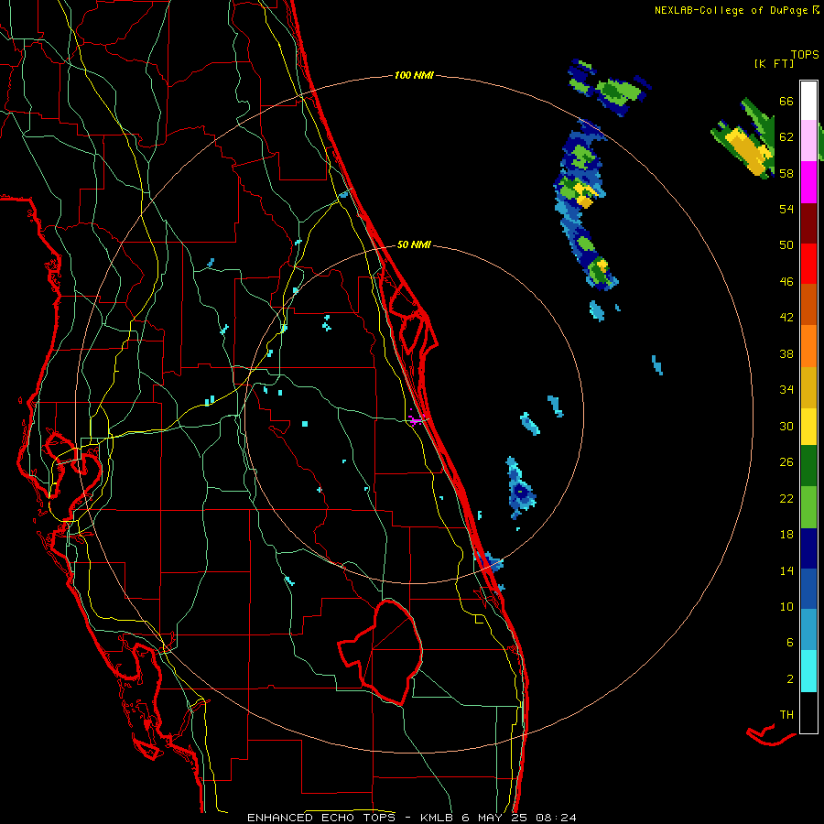Select the '54' legend value
The height and width of the screenshot is (824, 824).
pos(786,209)
